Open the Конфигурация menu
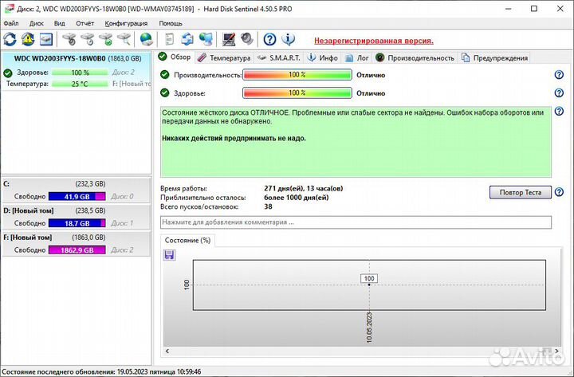Screen dimensions: 574x377 coord(126,23)
